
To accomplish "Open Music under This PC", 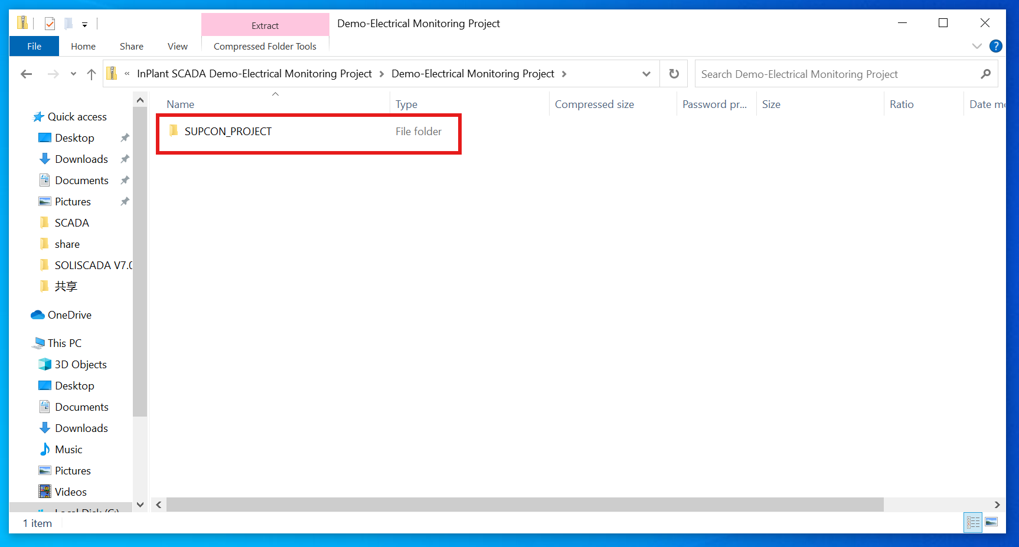I will point(68,450).
